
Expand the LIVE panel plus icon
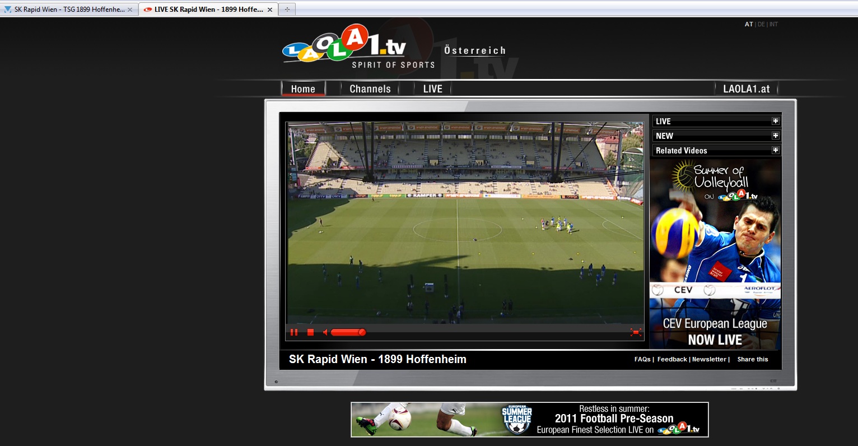click(776, 121)
